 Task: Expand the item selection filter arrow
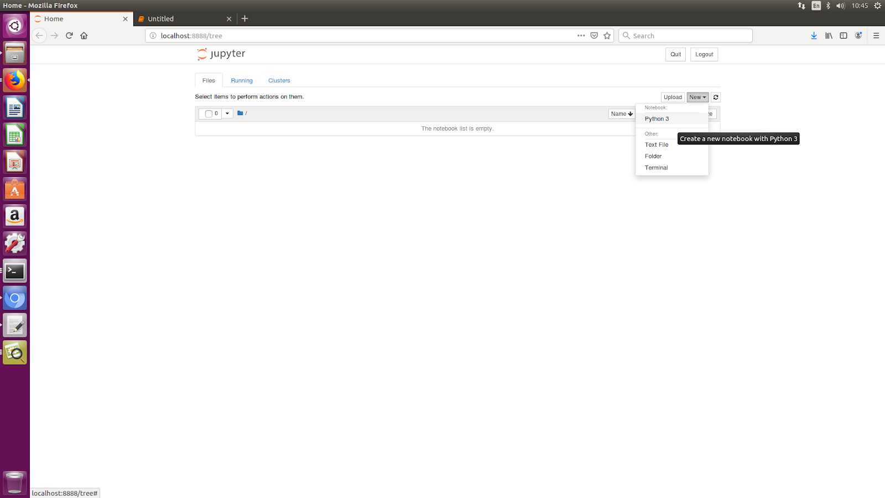point(227,113)
